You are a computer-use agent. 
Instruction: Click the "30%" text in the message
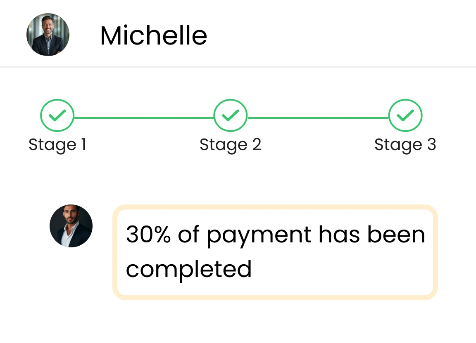point(148,235)
